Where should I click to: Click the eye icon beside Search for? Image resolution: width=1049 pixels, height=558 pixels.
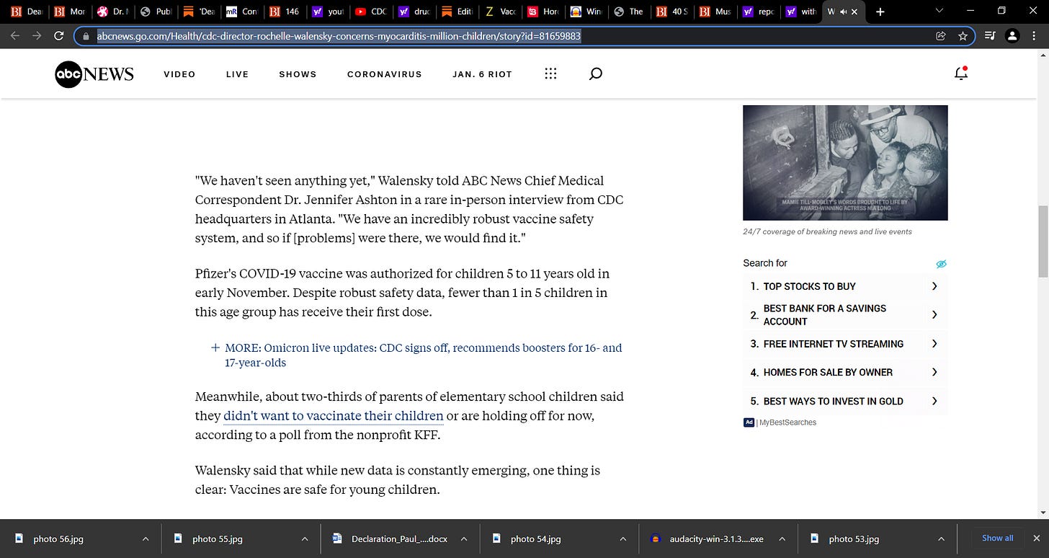point(940,264)
